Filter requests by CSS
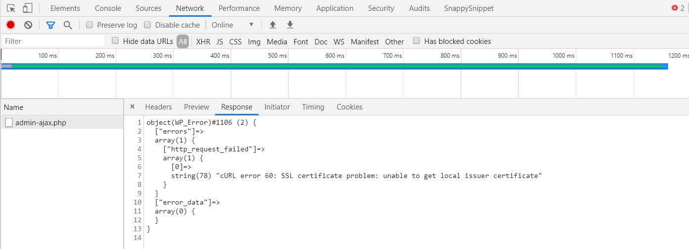 (x=235, y=42)
